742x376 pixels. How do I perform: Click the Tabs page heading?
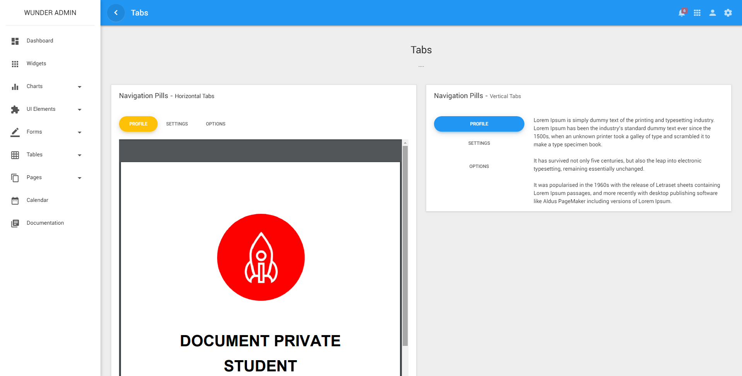pyautogui.click(x=421, y=50)
